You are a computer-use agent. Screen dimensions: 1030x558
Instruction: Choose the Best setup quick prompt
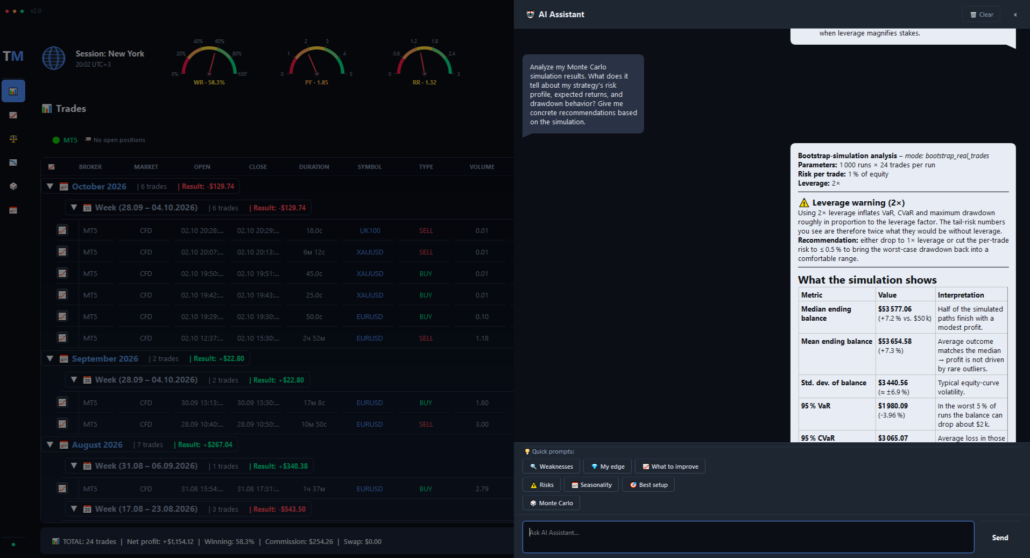click(x=648, y=485)
